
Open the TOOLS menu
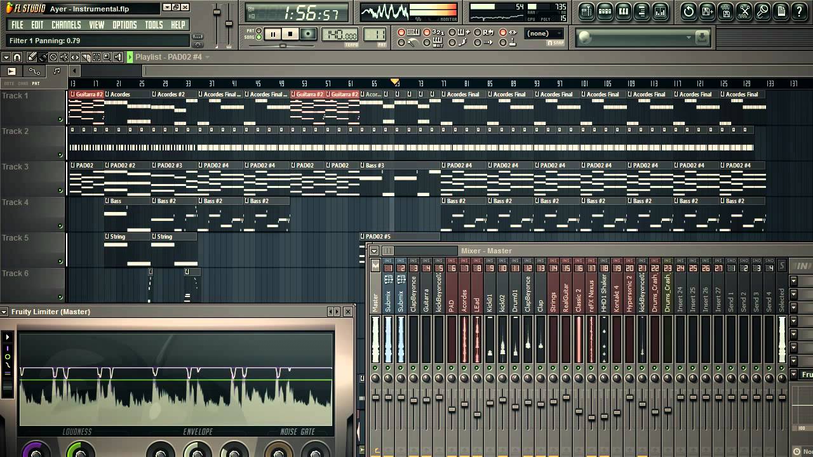click(x=154, y=25)
